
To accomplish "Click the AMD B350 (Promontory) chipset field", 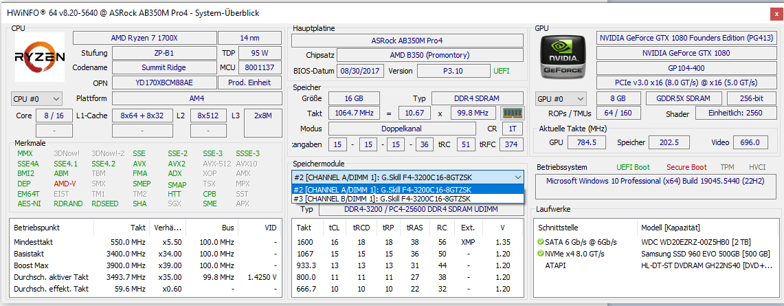I will 430,55.
